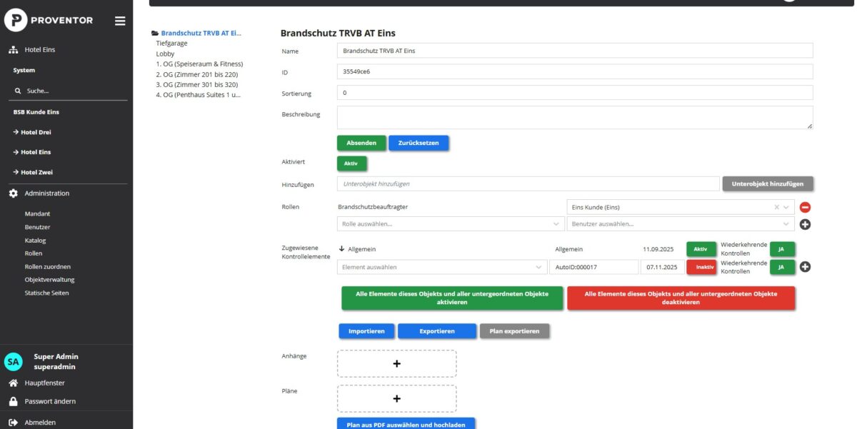
Task: Open the Rolle auswählen dropdown
Action: [450, 224]
